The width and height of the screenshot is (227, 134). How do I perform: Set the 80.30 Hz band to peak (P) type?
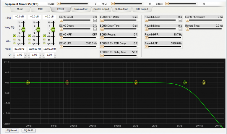pyautogui.click(x=14, y=35)
